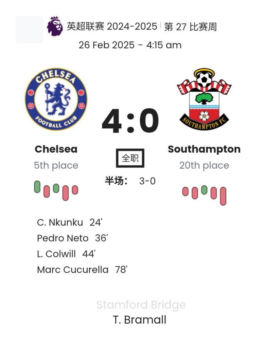Open the Chelsea team name

[56, 149]
